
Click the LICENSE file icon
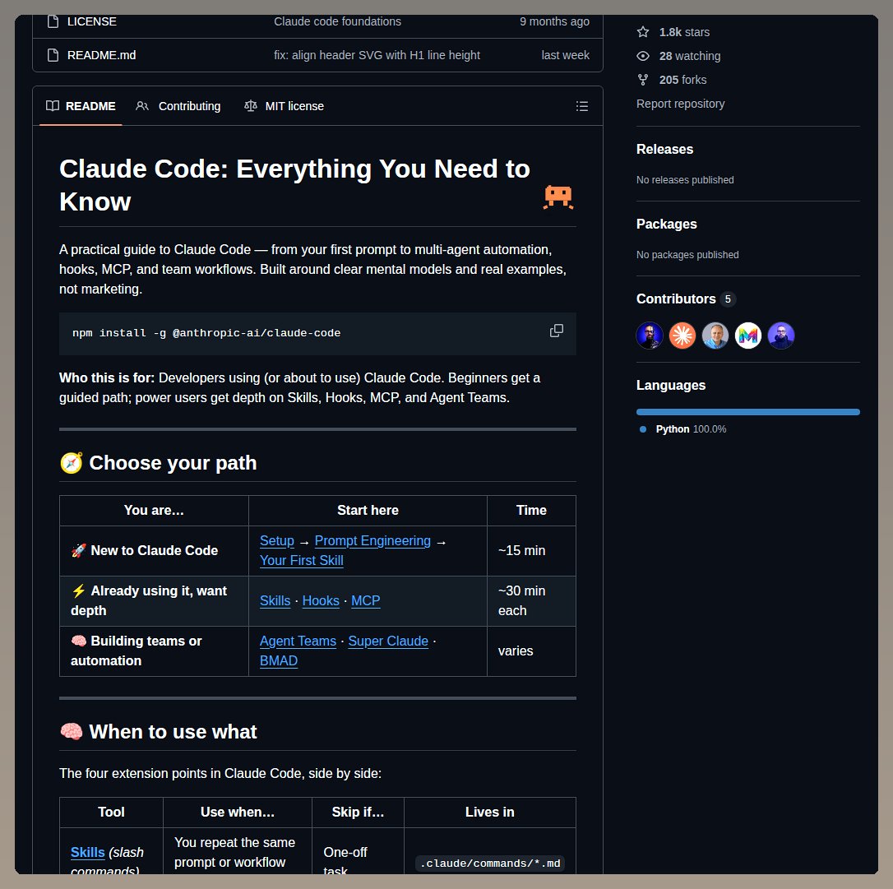coord(53,21)
